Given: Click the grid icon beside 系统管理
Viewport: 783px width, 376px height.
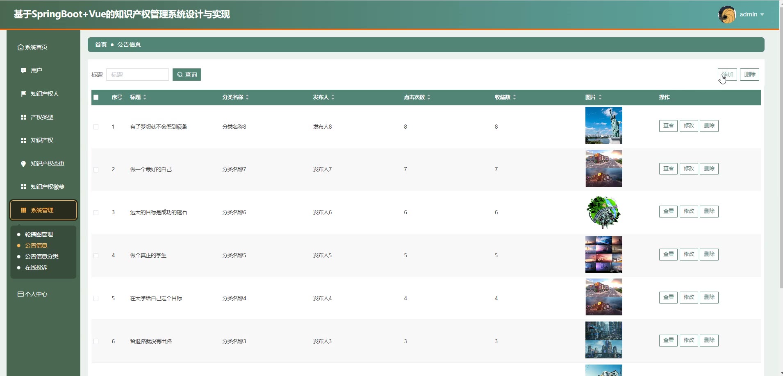Looking at the screenshot, I should (23, 210).
